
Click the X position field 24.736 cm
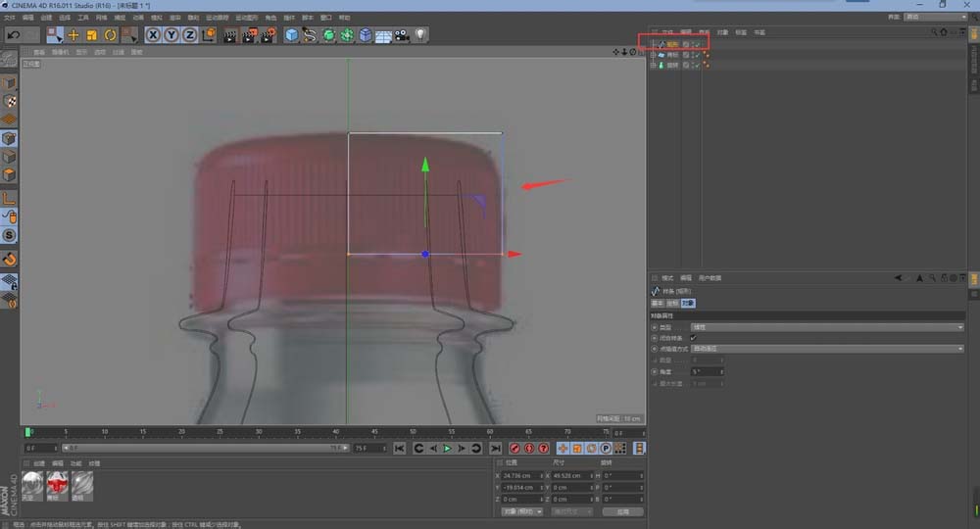[522, 476]
